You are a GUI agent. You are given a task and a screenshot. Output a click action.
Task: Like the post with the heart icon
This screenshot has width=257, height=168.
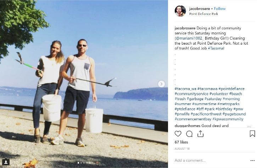178,134
